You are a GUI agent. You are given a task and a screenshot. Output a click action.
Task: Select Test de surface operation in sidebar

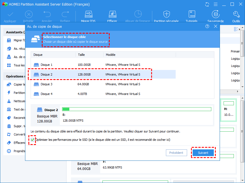pyautogui.click(x=16, y=109)
